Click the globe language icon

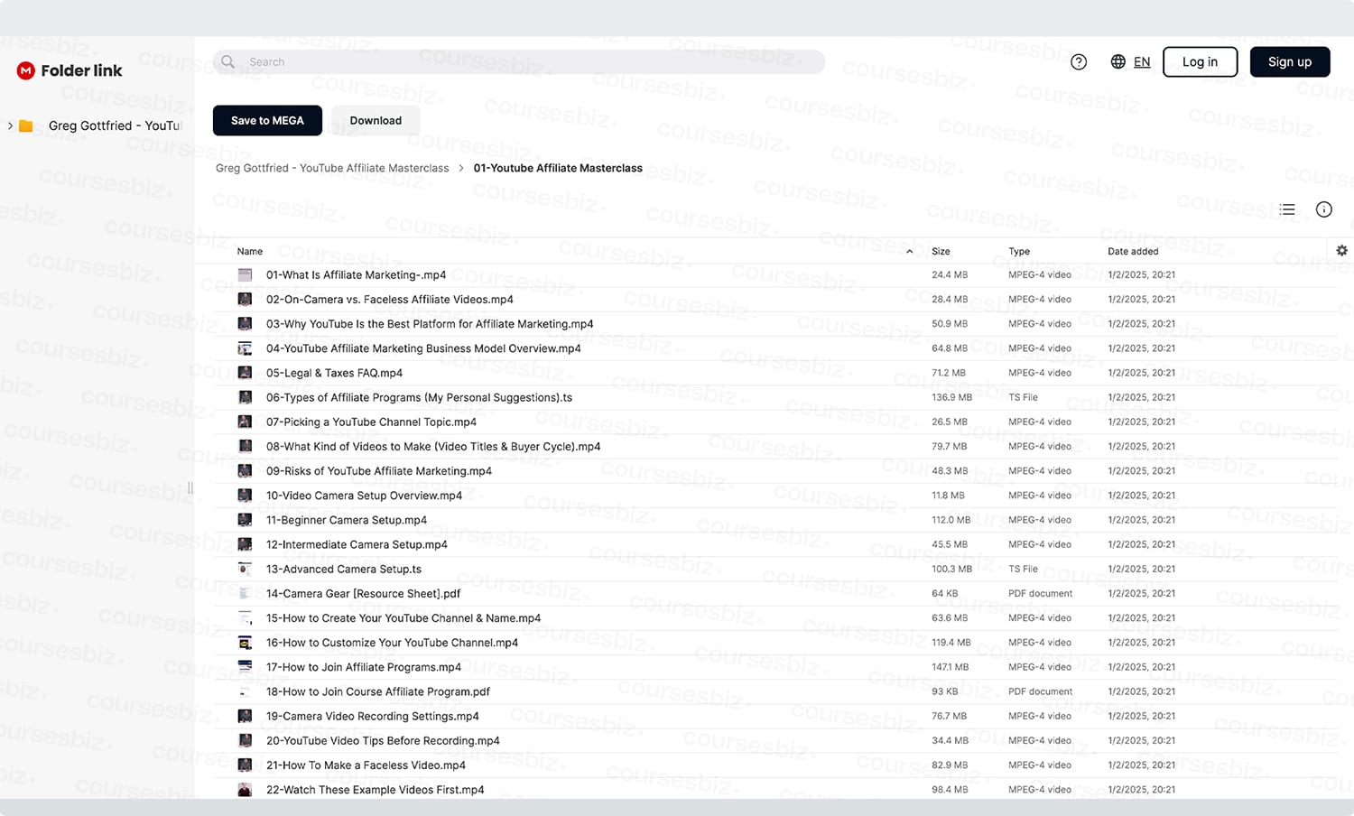1118,61
